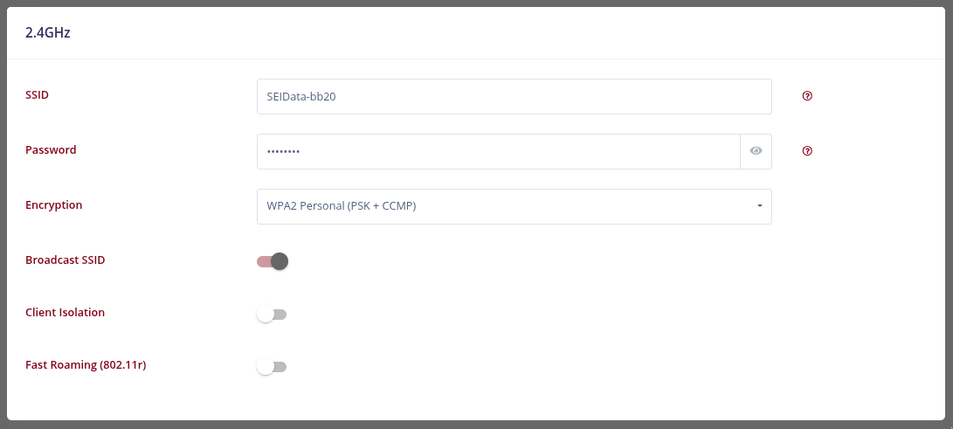Open the help icon beside SSID field

tap(807, 96)
